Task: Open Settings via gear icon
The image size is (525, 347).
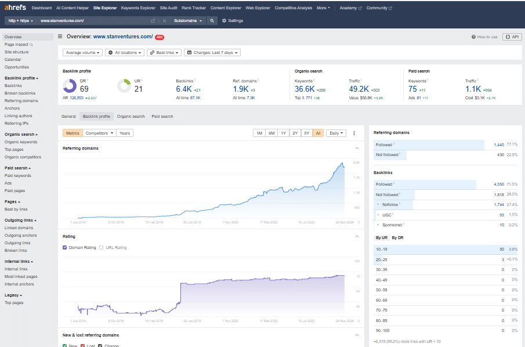Action: 225,21
